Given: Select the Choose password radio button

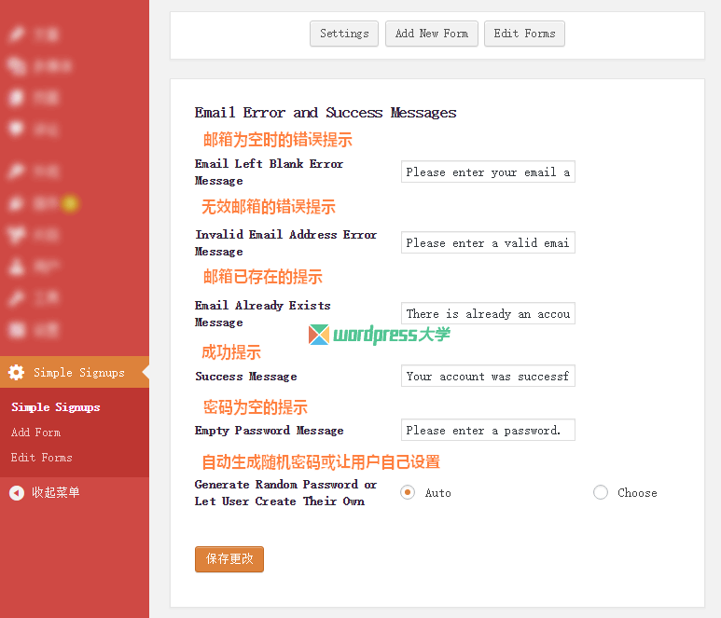Looking at the screenshot, I should point(601,492).
